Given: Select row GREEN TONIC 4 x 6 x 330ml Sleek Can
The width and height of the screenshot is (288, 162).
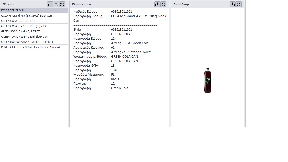Looking at the screenshot, I should point(34,37).
